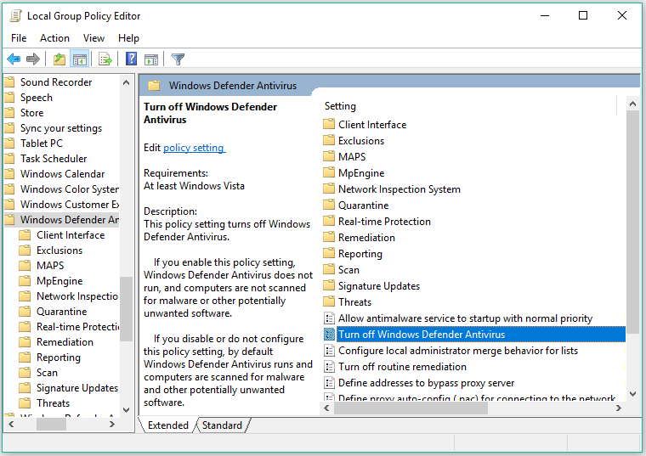Click the Up one level folder icon
The width and height of the screenshot is (646, 456).
59,59
